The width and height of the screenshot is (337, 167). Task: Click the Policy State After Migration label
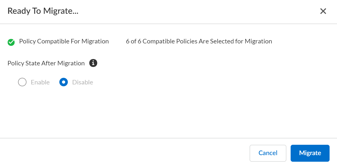click(46, 63)
